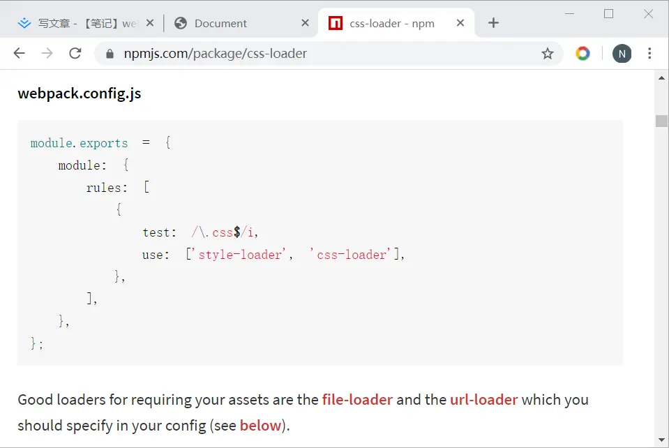Click the webpack.config.js heading
Image resolution: width=669 pixels, height=448 pixels.
(80, 94)
